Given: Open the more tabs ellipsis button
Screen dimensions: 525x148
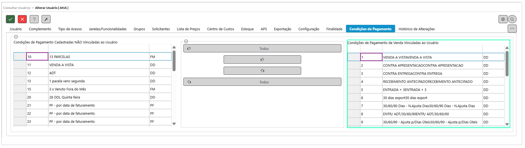Looking at the screenshot, I should click(512, 28).
